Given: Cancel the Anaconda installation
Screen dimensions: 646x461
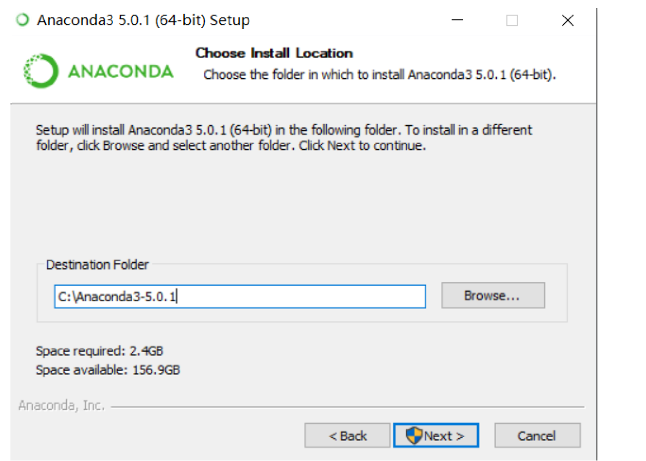Looking at the screenshot, I should pos(537,436).
